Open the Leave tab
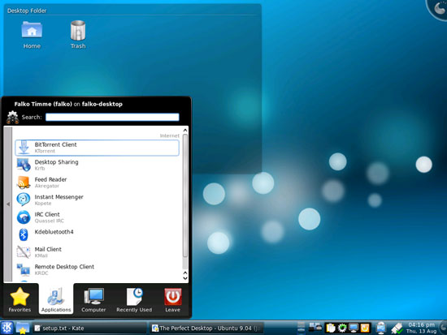 click(x=173, y=299)
